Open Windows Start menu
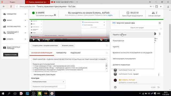The width and height of the screenshot is (171, 96). pyautogui.click(x=3, y=94)
